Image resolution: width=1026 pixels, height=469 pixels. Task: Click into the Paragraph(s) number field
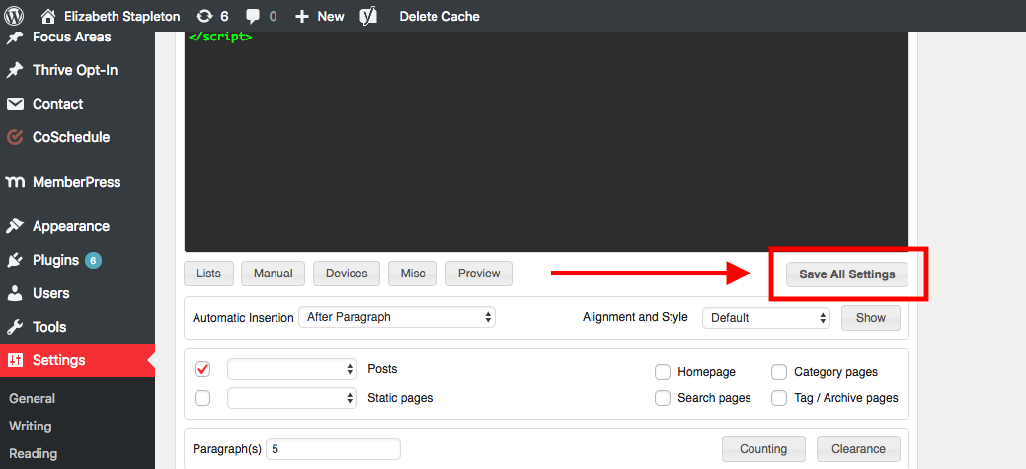point(333,449)
